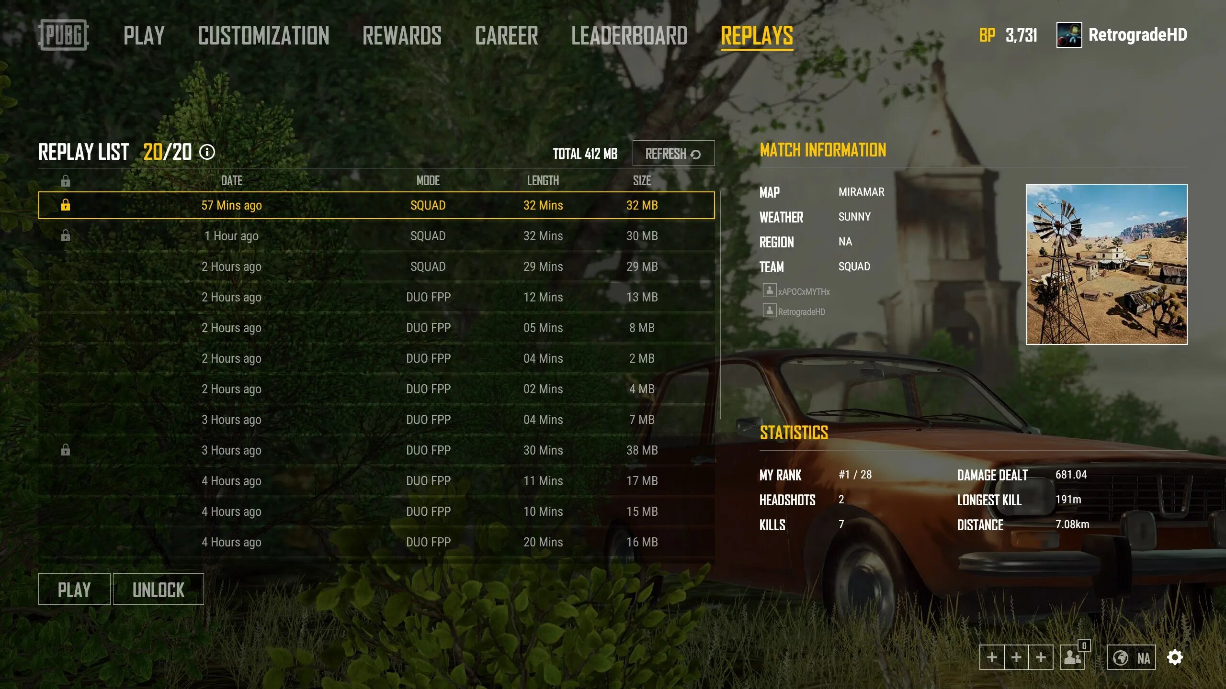Click the xAPOCxMYTHx teammate profile icon
Image resolution: width=1226 pixels, height=689 pixels.
click(767, 292)
